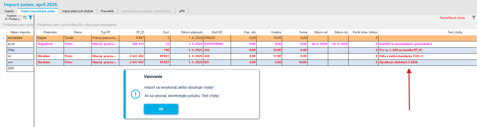Confirm the Varovanie dialog with OK

(x=161, y=109)
